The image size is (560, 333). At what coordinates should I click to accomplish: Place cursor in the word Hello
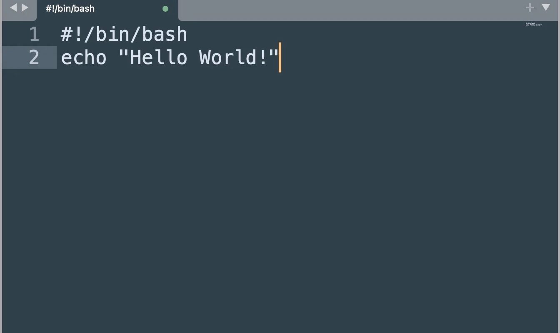159,57
